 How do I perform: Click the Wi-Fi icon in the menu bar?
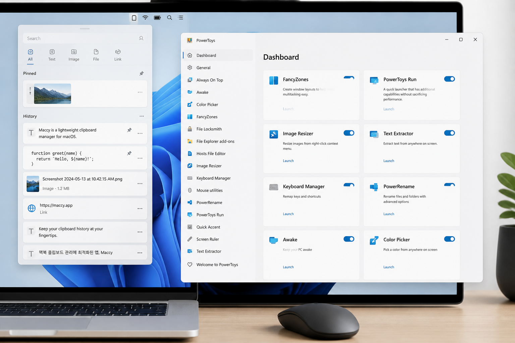(x=145, y=18)
